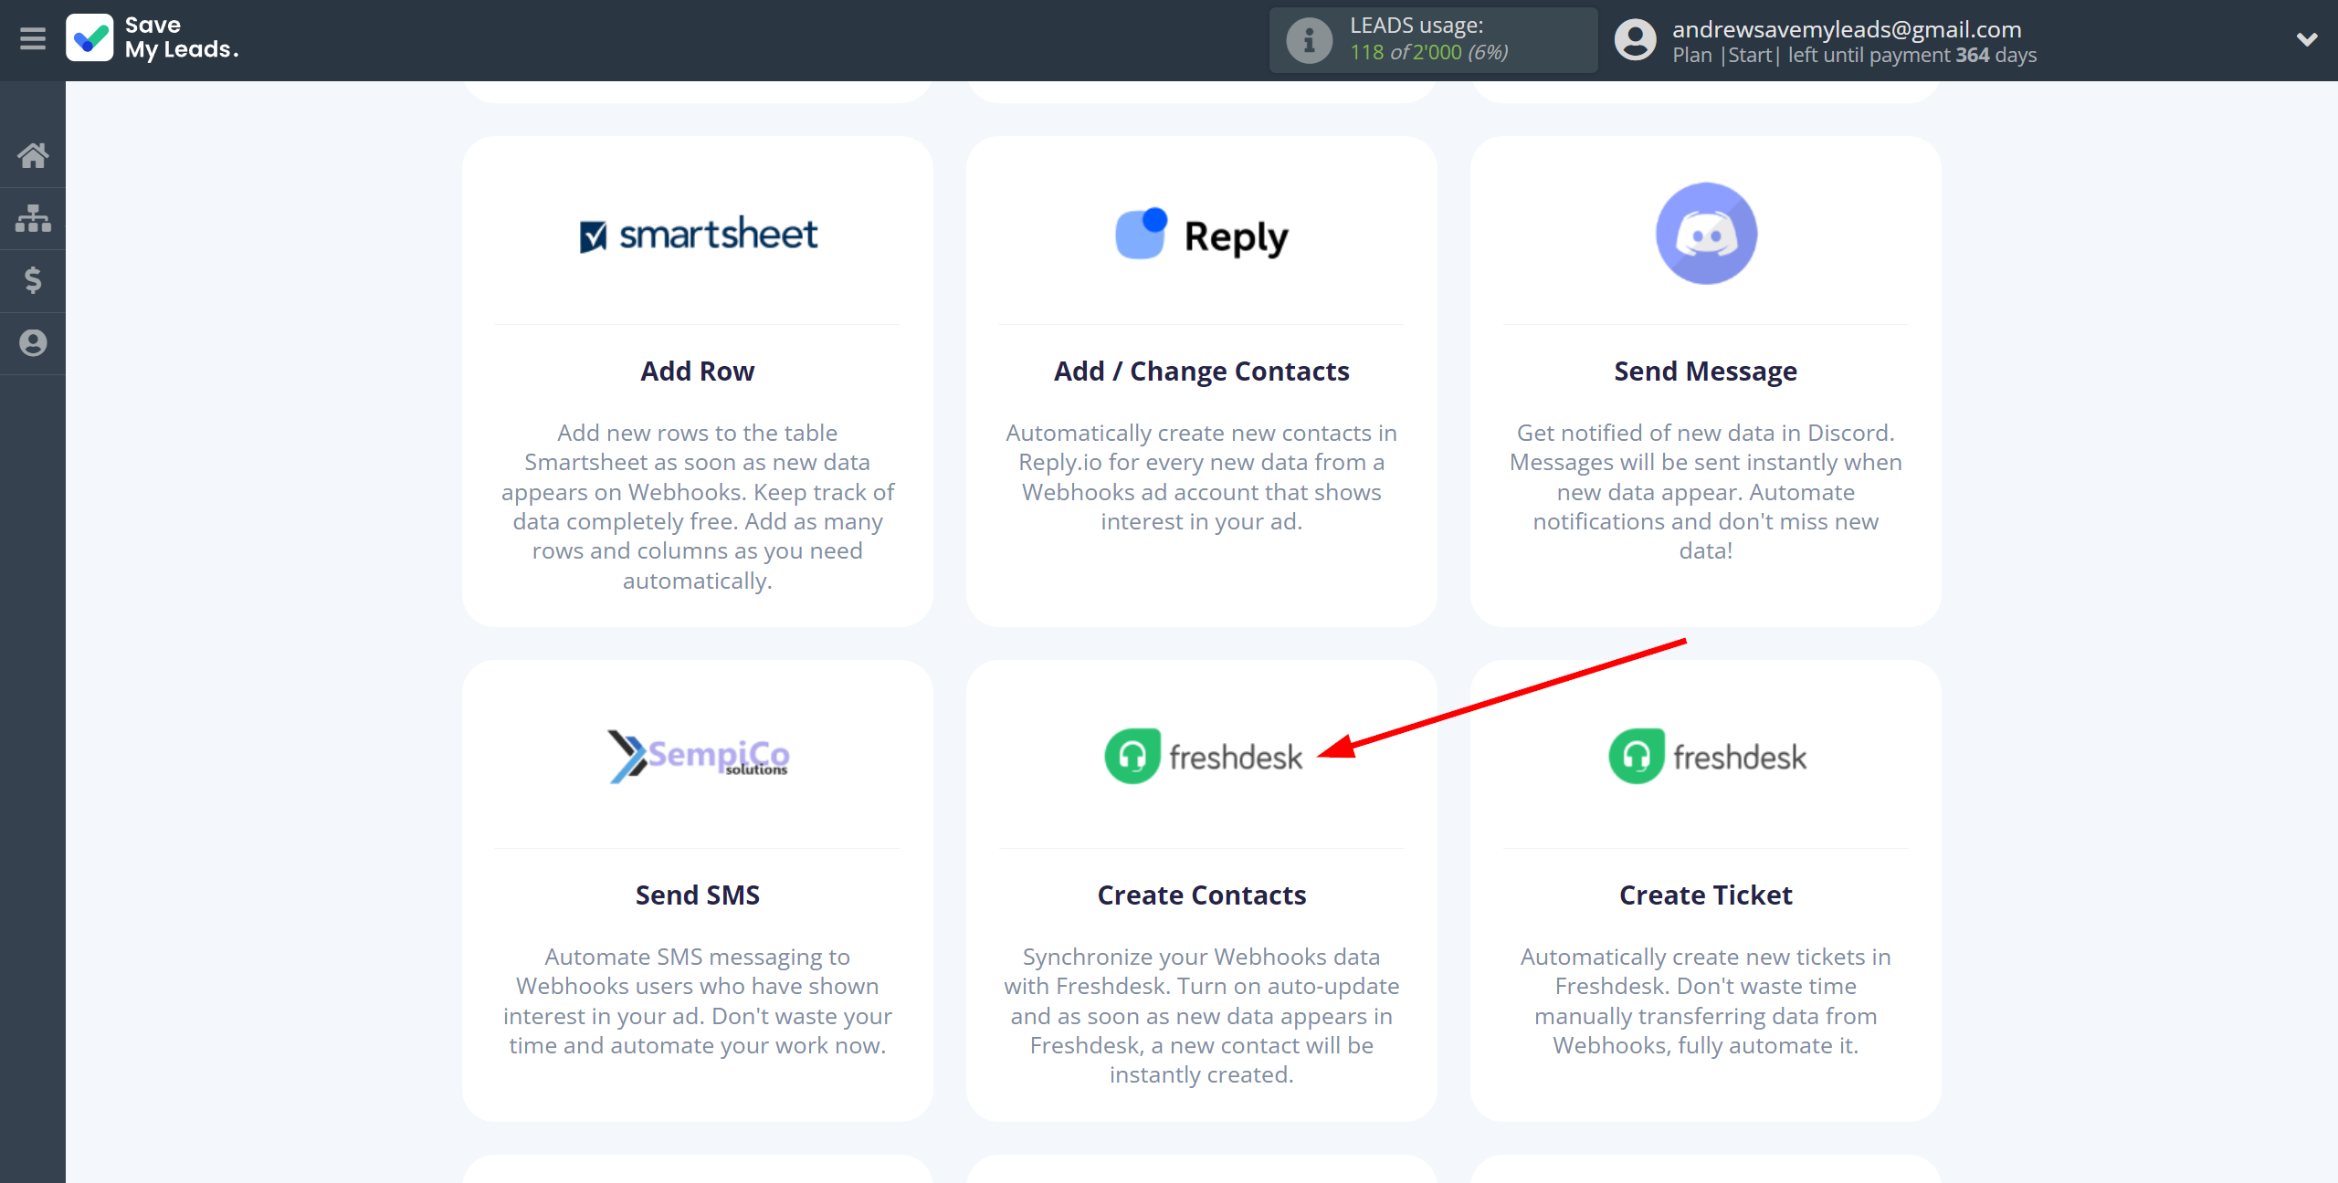Click the 'LEADS usage:' label
Image resolution: width=2338 pixels, height=1183 pixels.
click(1416, 26)
